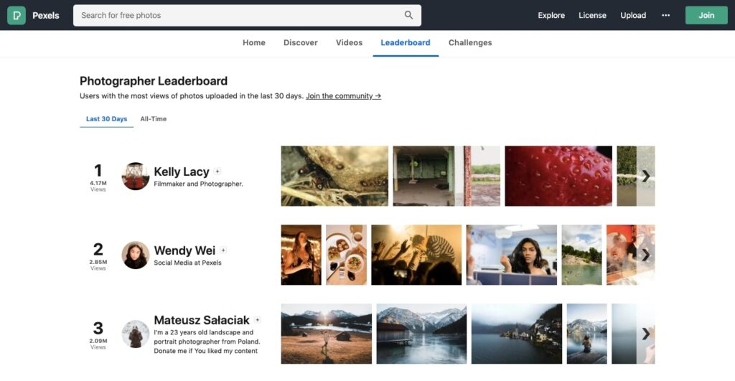Show more Mateusz Sałaciak photos via chevron

click(x=645, y=333)
